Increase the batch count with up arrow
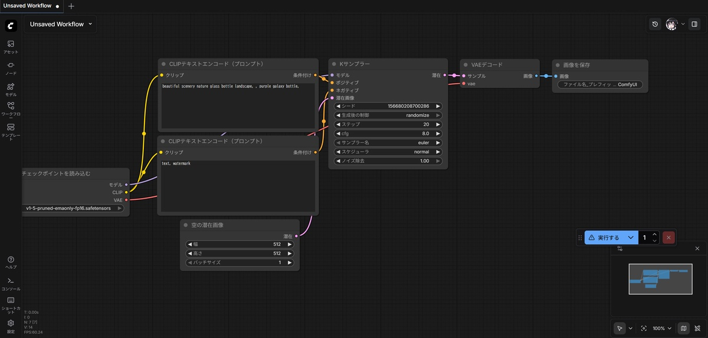This screenshot has width=708, height=338. pos(654,234)
